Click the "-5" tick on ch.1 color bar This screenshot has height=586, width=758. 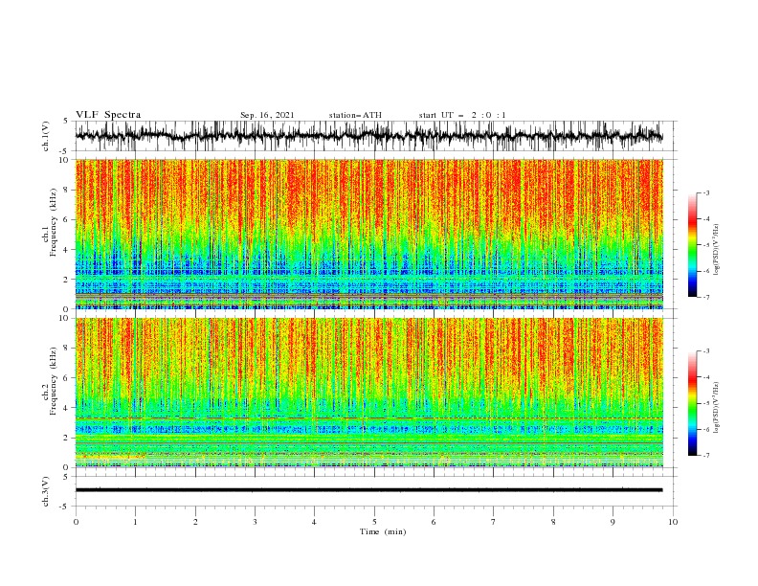pyautogui.click(x=706, y=245)
